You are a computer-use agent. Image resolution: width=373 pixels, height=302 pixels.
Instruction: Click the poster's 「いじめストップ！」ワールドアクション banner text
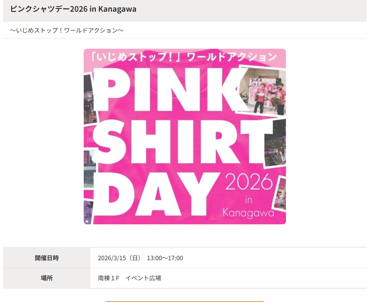pyautogui.click(x=184, y=57)
